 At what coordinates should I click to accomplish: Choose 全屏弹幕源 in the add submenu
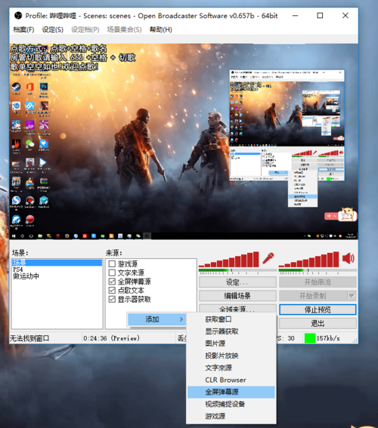pos(231,392)
